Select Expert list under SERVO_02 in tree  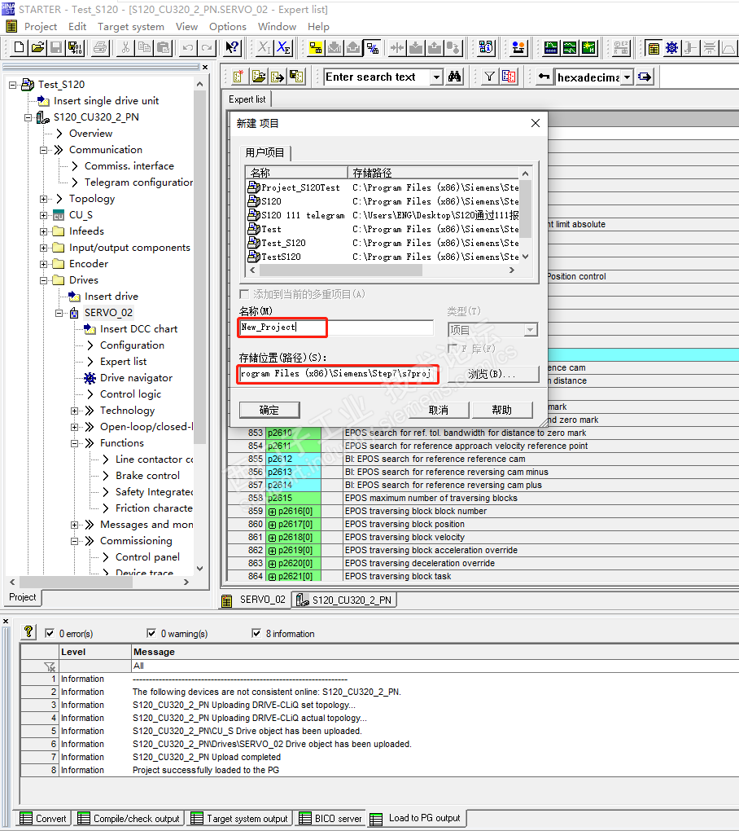tap(124, 362)
